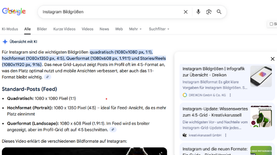277x155 pixels.
Task: Open more options for the DREIKON GmbH result
Action: click(x=230, y=95)
